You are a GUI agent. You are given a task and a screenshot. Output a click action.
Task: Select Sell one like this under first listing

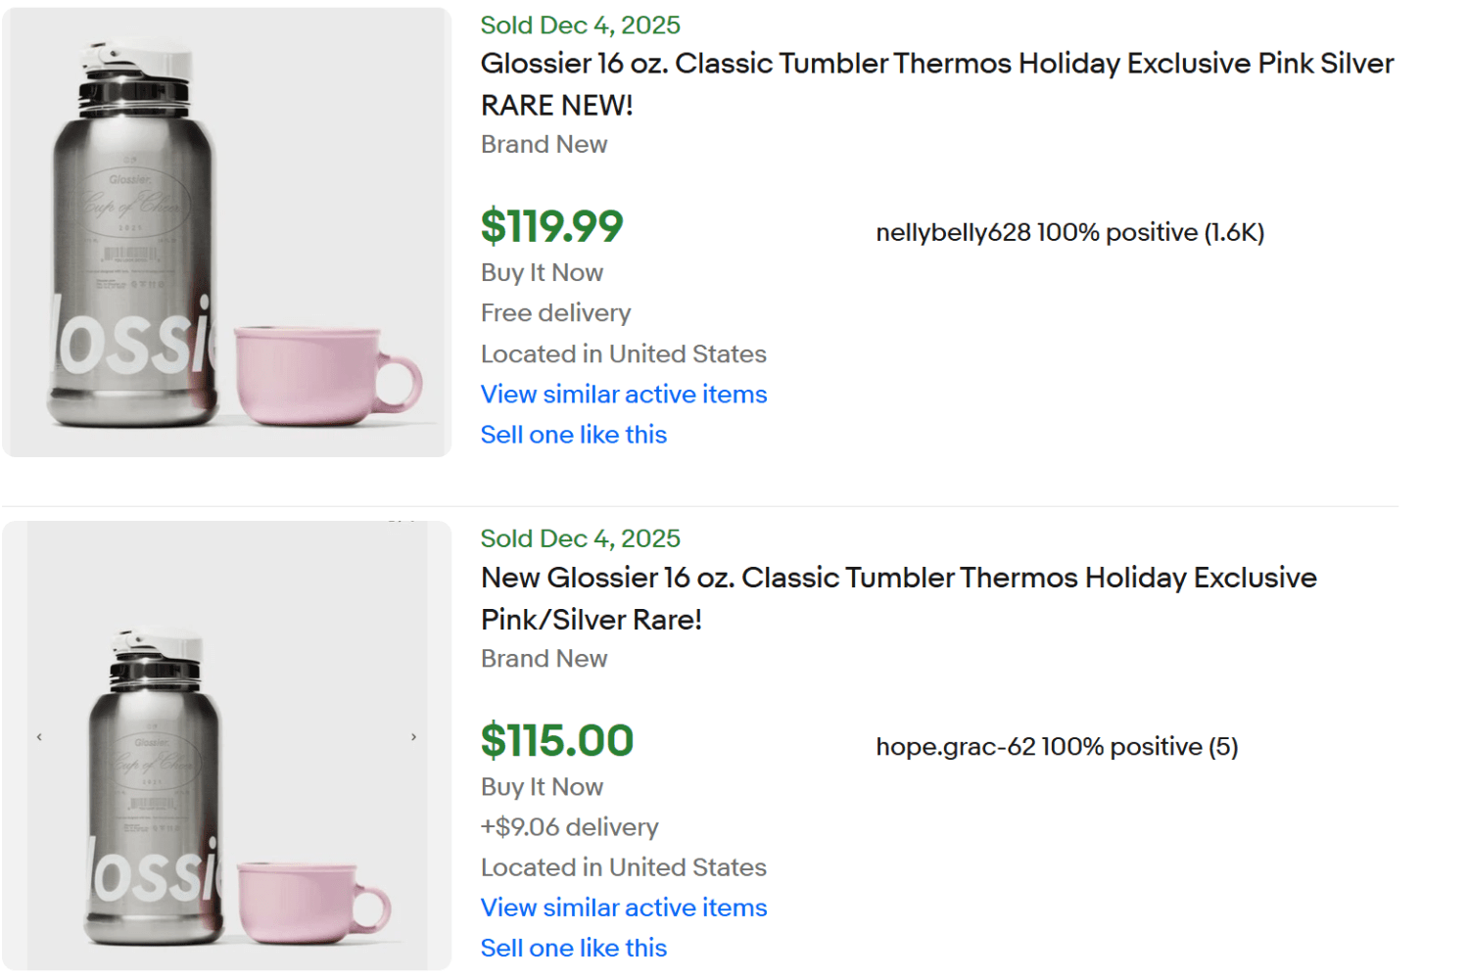573,434
